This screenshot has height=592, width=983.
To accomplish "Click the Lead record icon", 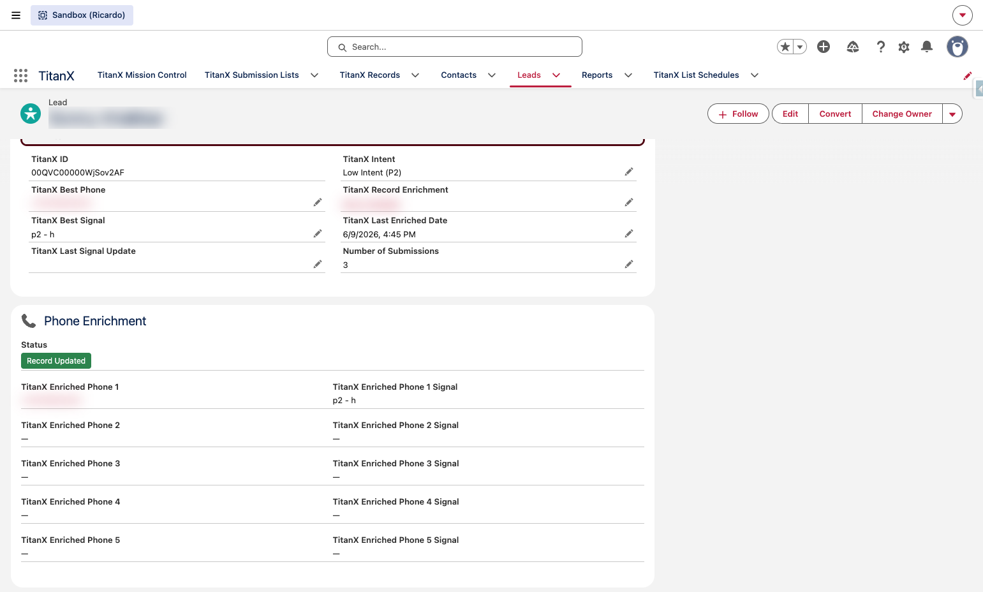I will point(31,114).
